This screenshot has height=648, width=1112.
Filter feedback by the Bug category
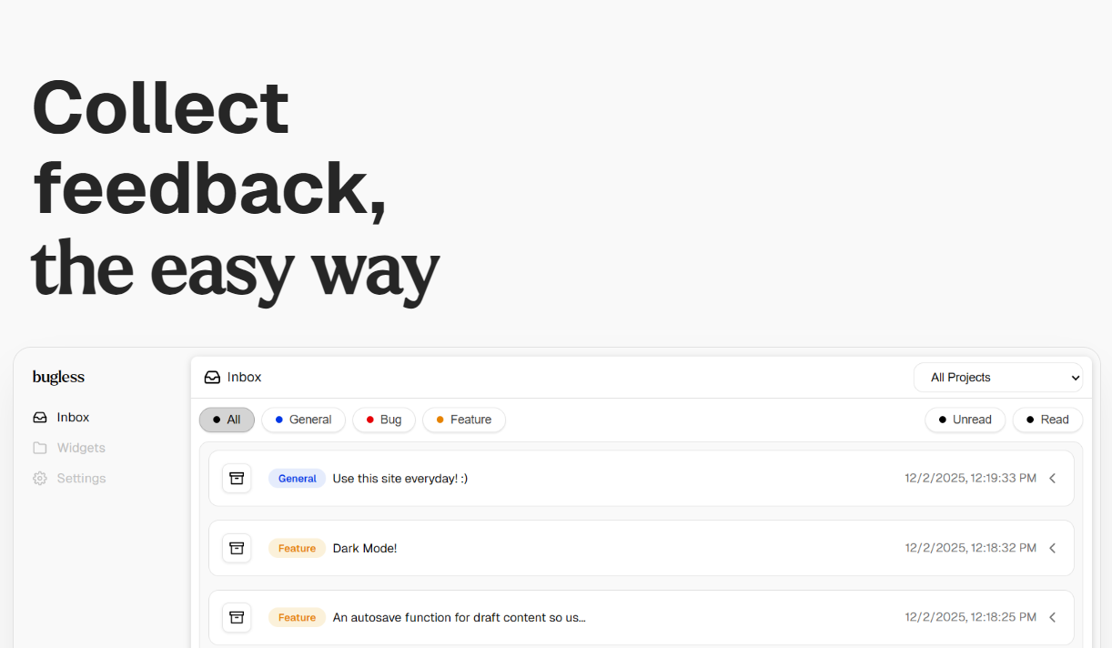point(383,420)
